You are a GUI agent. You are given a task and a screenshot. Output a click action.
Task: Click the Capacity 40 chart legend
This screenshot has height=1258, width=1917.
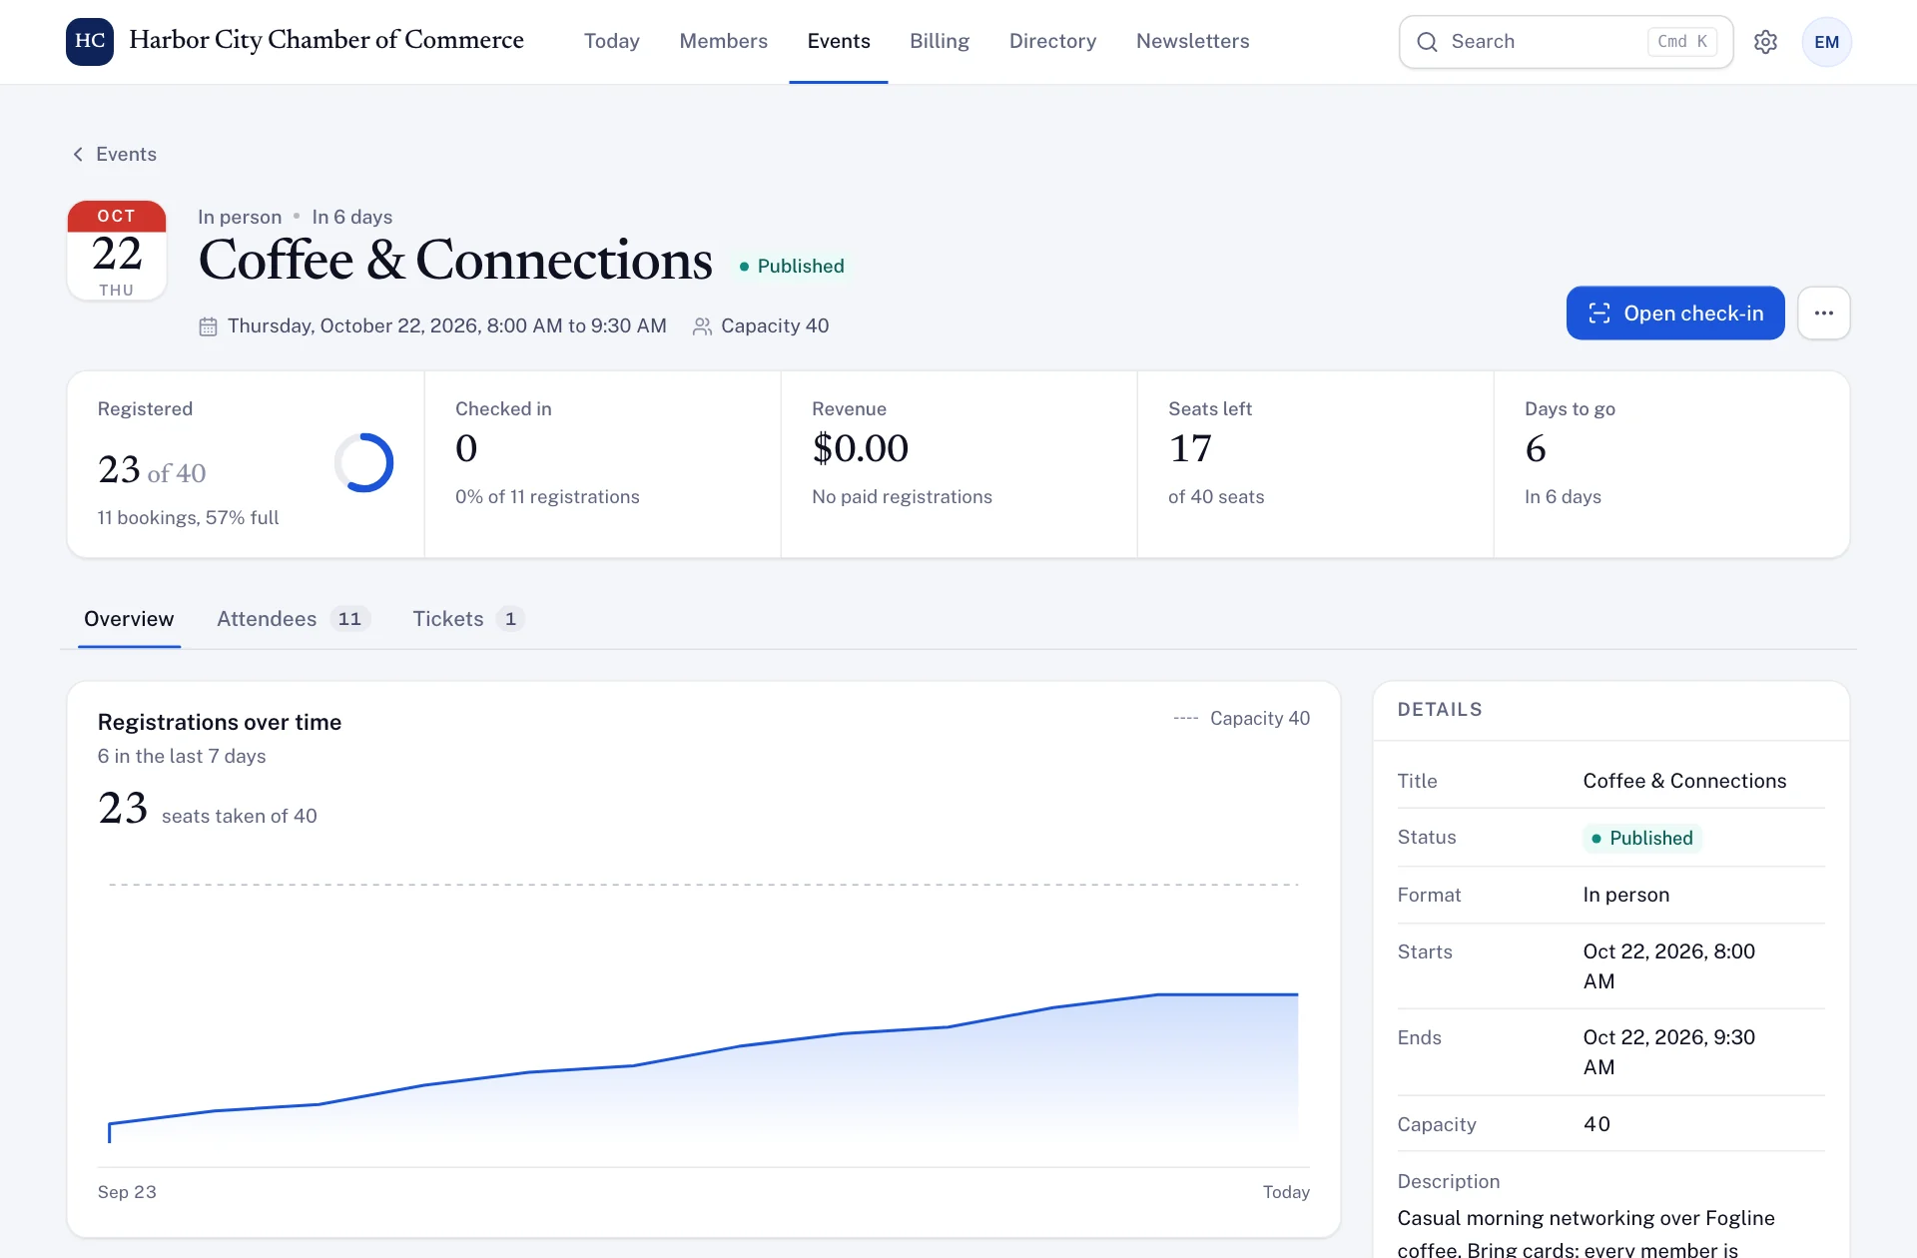1242,718
